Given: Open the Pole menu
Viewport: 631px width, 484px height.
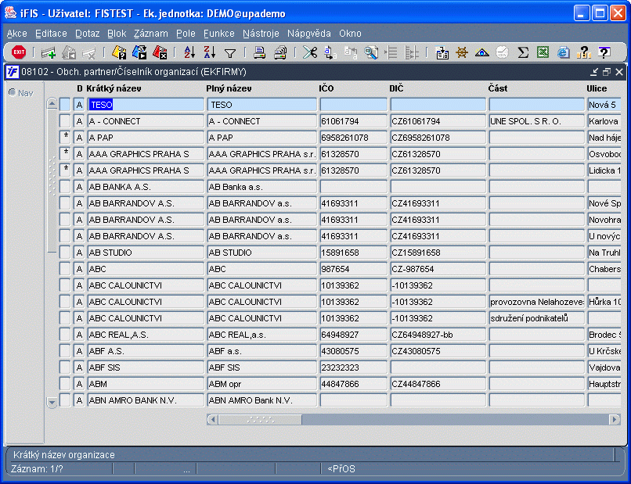Looking at the screenshot, I should coord(186,34).
